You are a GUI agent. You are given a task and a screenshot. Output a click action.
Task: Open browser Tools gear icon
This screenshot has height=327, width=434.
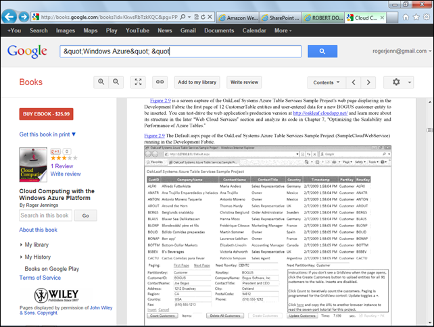427,17
